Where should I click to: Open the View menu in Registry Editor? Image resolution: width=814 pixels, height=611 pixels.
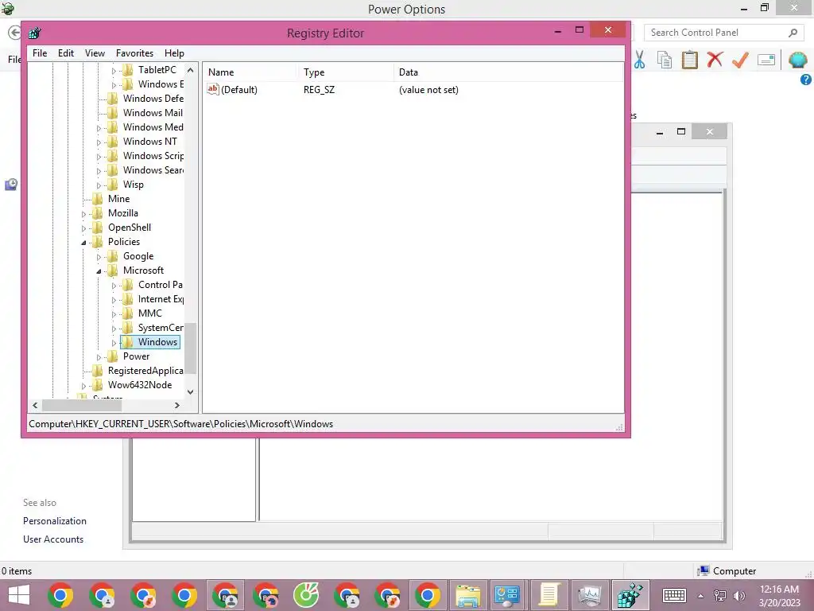point(95,53)
